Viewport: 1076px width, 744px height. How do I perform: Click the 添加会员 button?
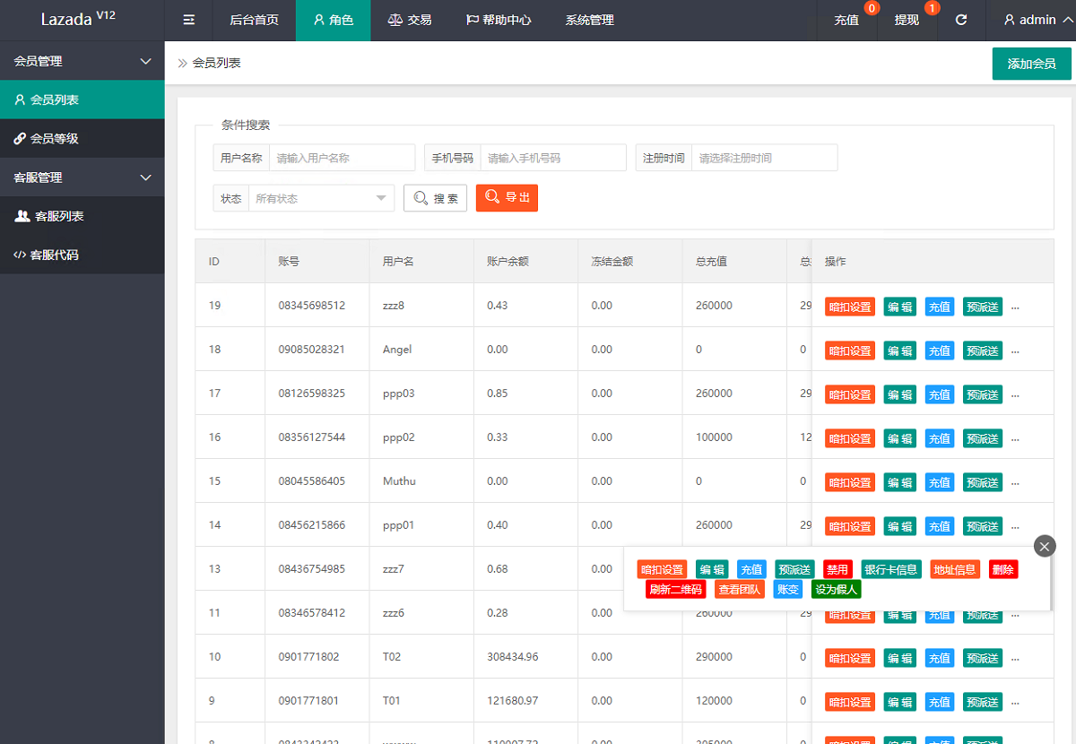point(1031,64)
